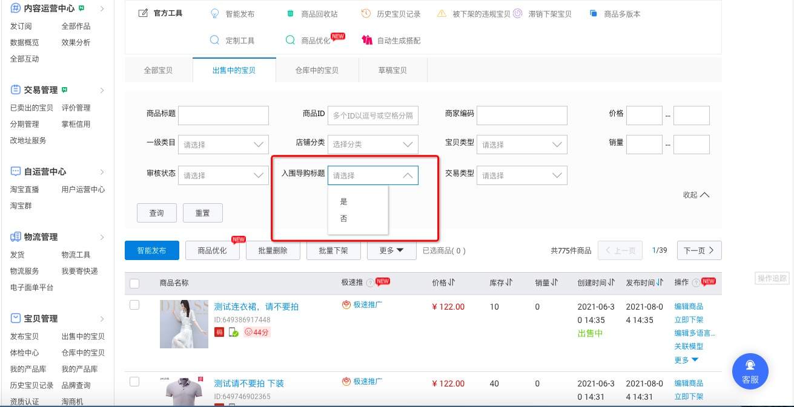The width and height of the screenshot is (794, 407).
Task: Open the 测试请不要拍 下装 product link
Action: pos(249,383)
